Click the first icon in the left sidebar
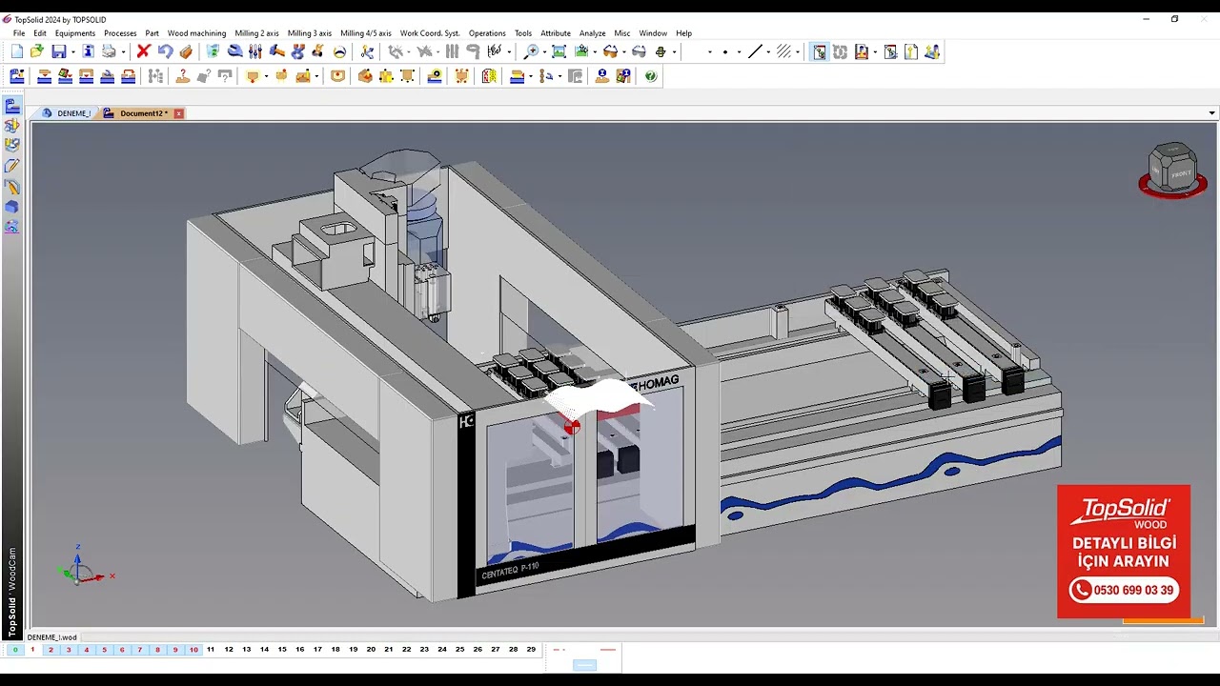The height and width of the screenshot is (686, 1220). pyautogui.click(x=12, y=106)
